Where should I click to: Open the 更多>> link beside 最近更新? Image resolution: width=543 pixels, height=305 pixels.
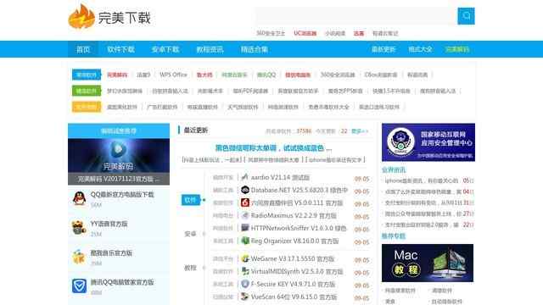[360, 131]
